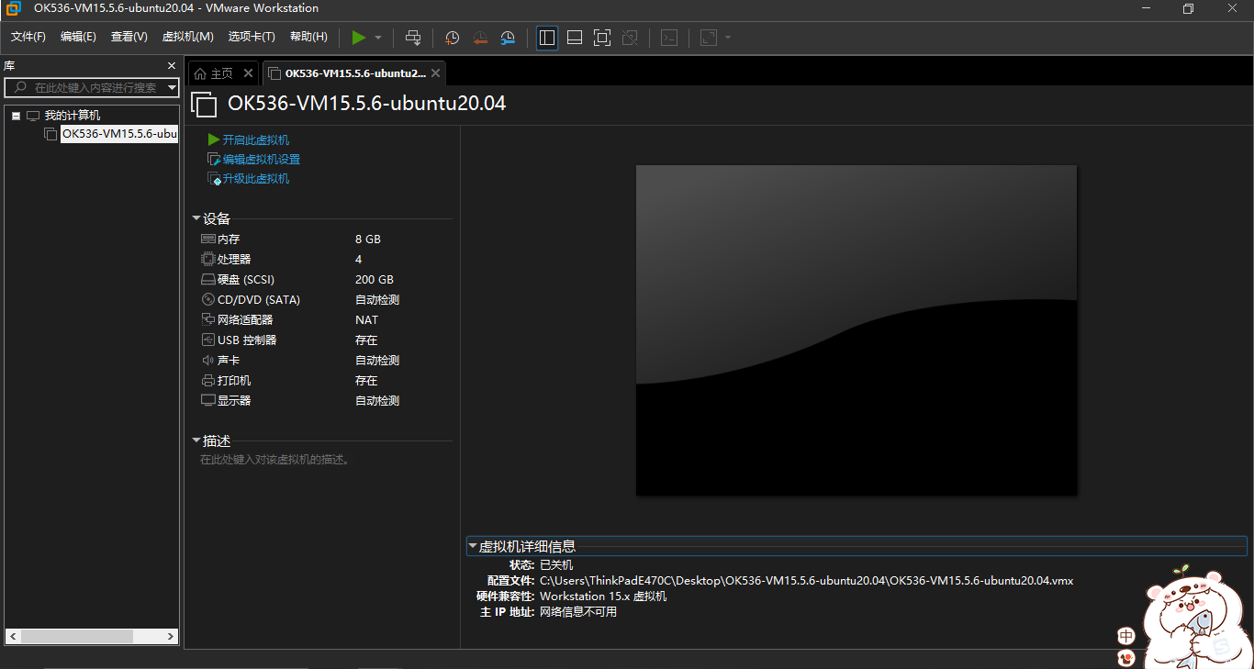The image size is (1254, 669).
Task: Click the VM title page icon
Action: tap(204, 104)
